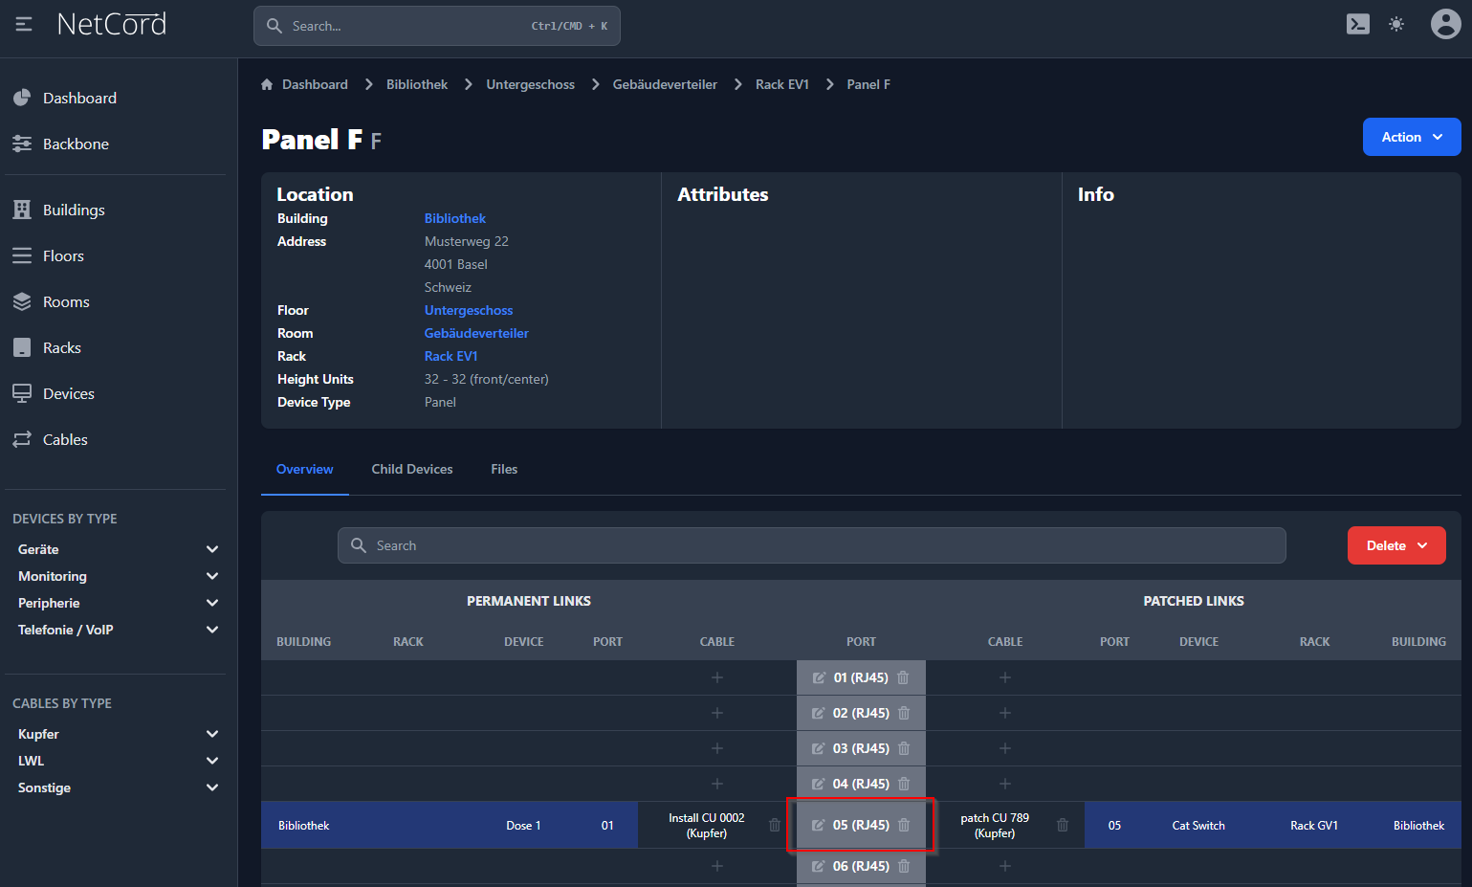Image resolution: width=1472 pixels, height=887 pixels.
Task: Collapse sidebar with hamburger menu icon
Action: 24,24
